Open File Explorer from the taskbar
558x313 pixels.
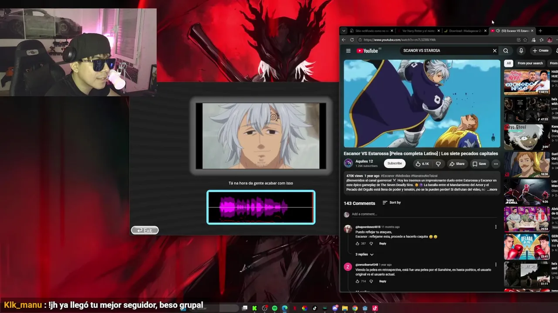345,308
